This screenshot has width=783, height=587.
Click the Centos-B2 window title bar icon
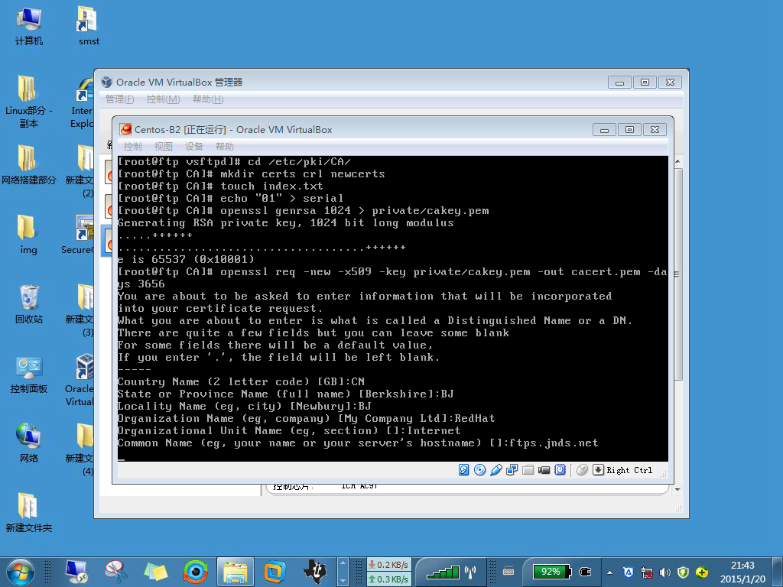pyautogui.click(x=125, y=129)
